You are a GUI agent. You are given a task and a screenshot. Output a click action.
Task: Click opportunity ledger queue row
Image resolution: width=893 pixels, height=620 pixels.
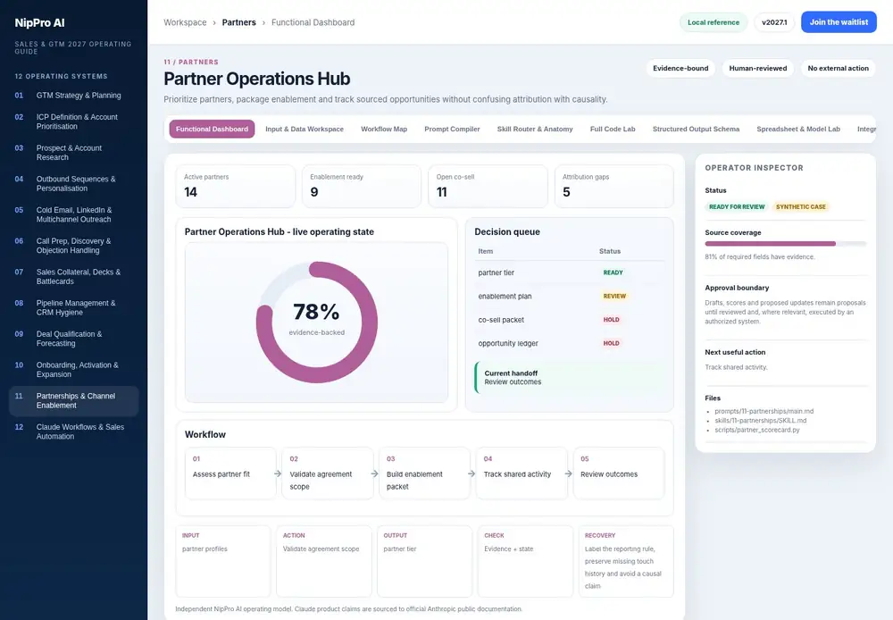[x=570, y=343]
